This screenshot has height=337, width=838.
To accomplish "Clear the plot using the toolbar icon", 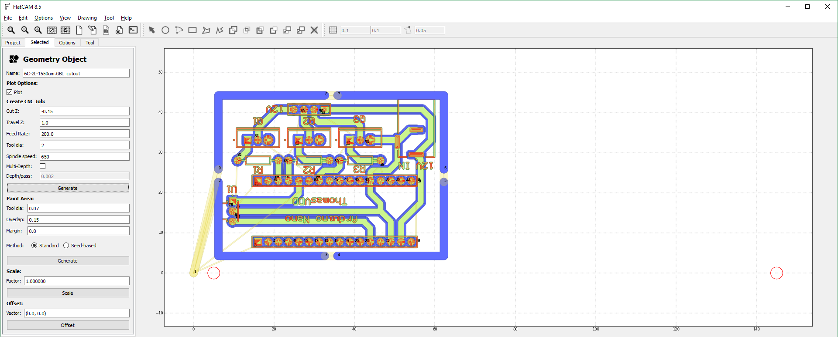I will point(52,30).
